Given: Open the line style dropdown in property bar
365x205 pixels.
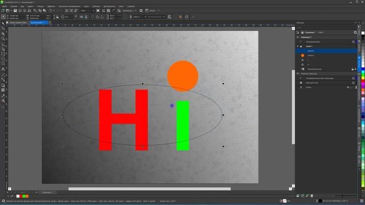Looking at the screenshot, I should click(164, 17).
